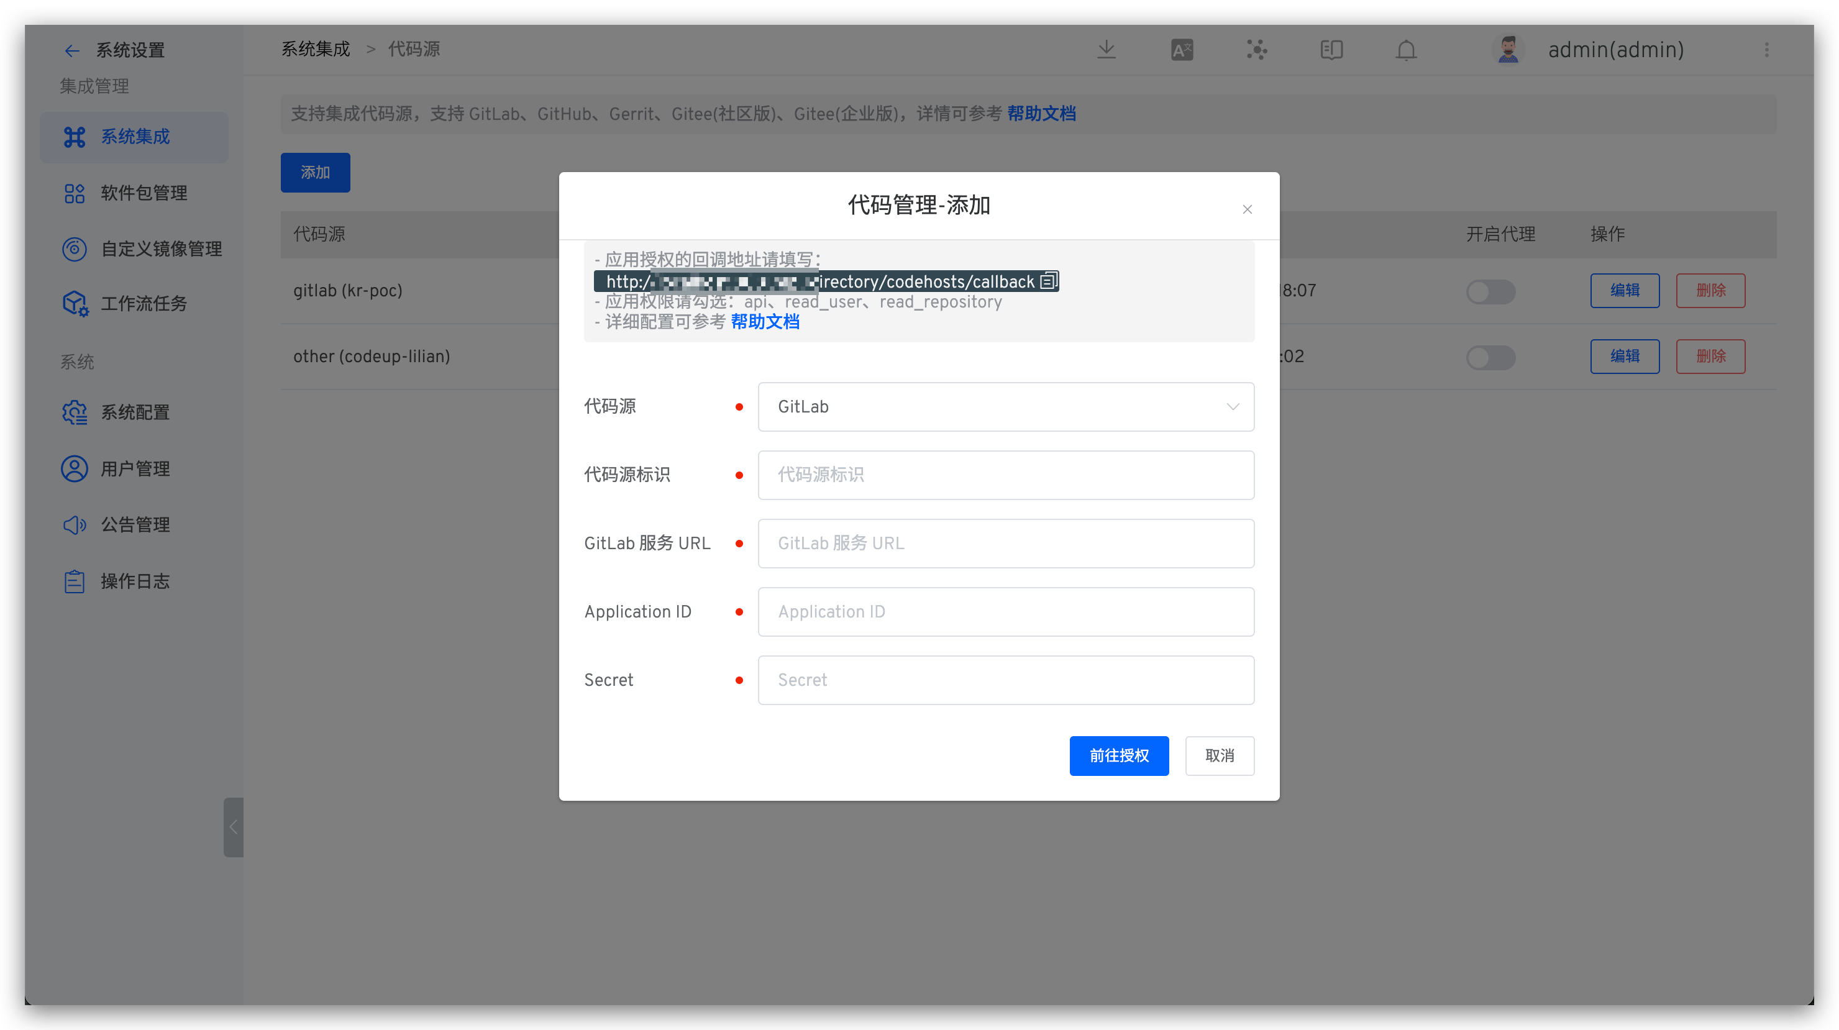The image size is (1839, 1030).
Task: Go to 系统集成 breadcrumb link
Action: click(316, 48)
